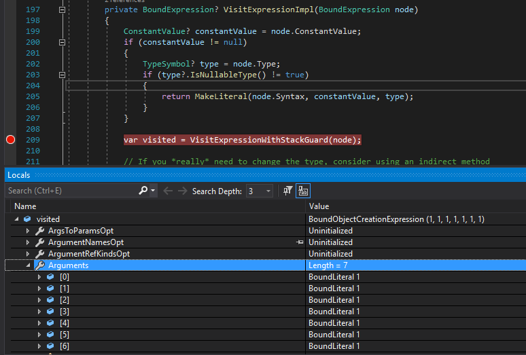
Task: Click the Value column header
Action: (319, 206)
